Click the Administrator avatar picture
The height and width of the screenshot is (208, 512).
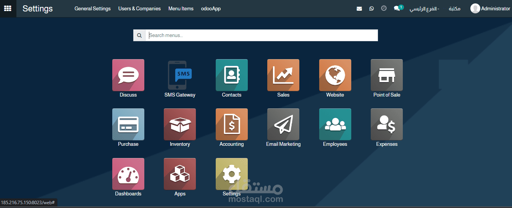point(475,8)
